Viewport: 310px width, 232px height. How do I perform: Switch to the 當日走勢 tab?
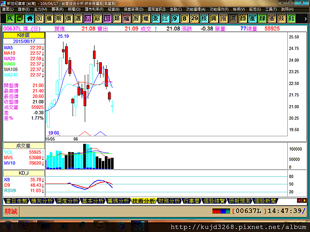pyautogui.click(x=17, y=201)
